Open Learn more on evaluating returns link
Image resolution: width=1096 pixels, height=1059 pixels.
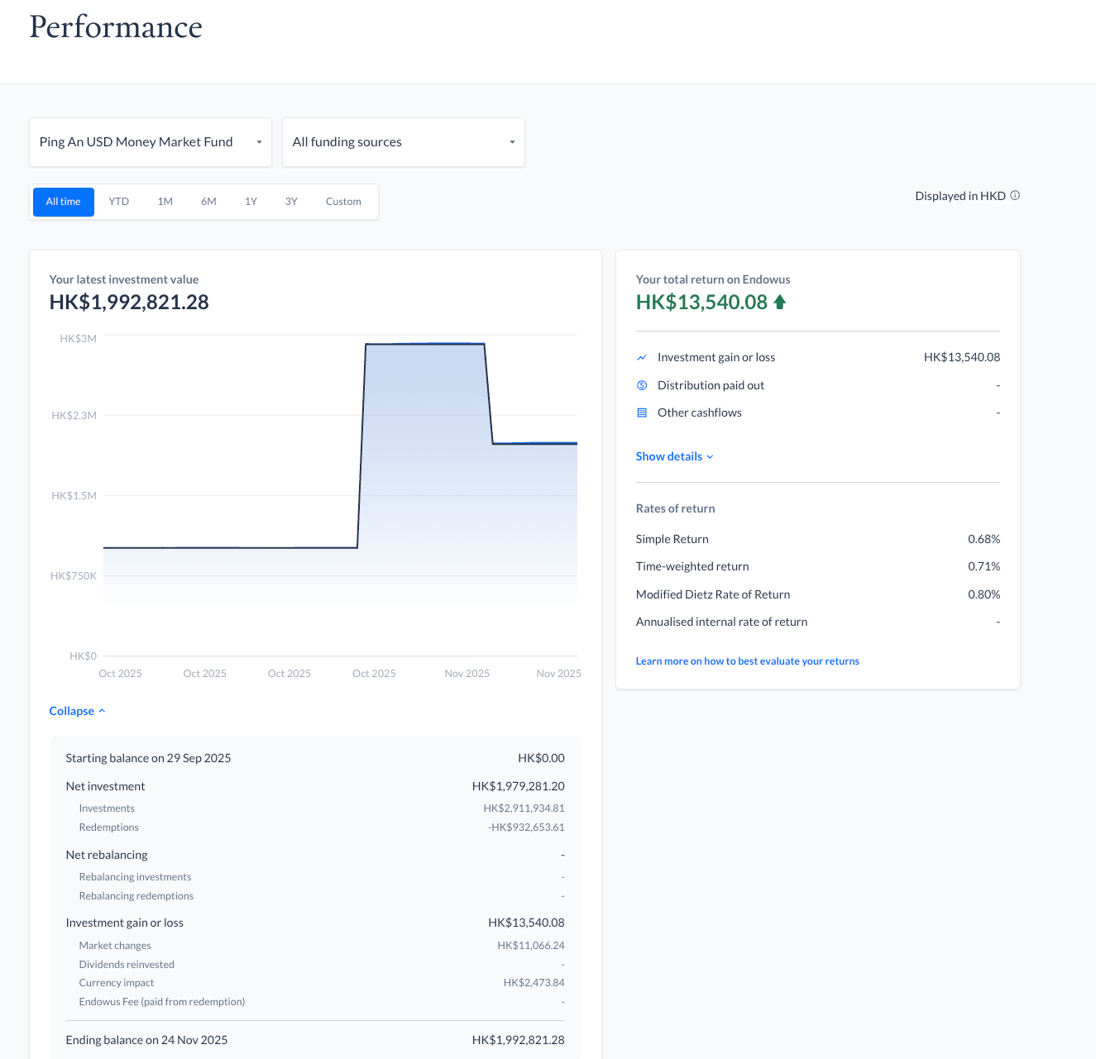pyautogui.click(x=747, y=661)
